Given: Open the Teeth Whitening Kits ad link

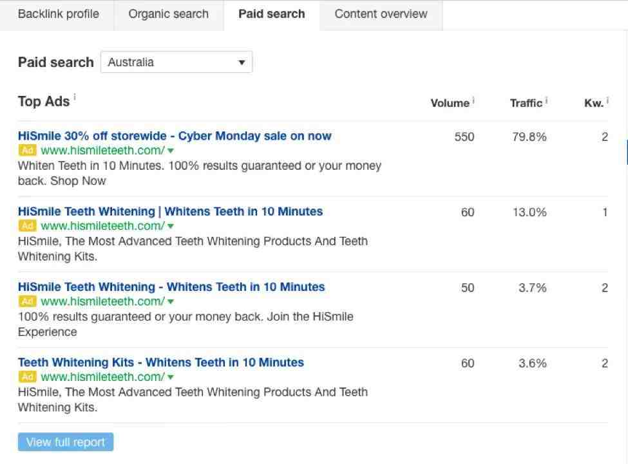Looking at the screenshot, I should [161, 362].
